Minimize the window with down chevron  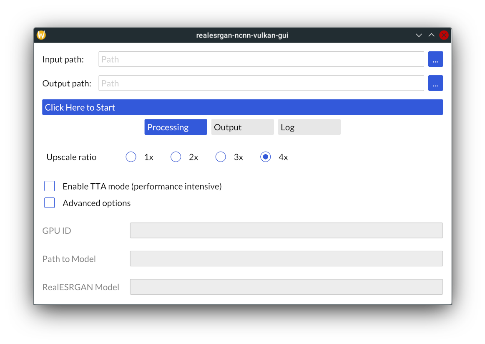pyautogui.click(x=419, y=35)
